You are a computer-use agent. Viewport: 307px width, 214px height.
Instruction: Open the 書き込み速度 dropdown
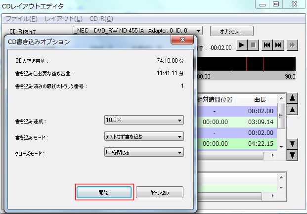point(144,120)
